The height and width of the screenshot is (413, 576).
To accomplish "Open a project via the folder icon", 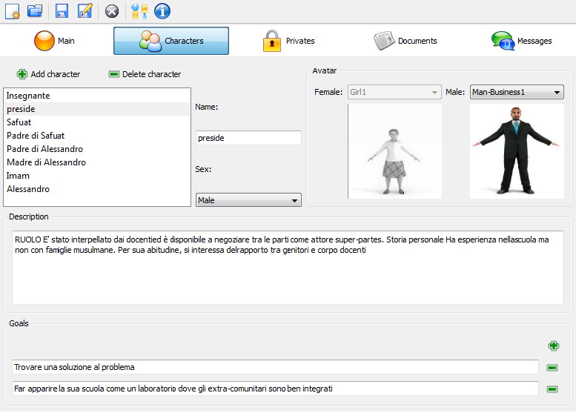I will (35, 10).
